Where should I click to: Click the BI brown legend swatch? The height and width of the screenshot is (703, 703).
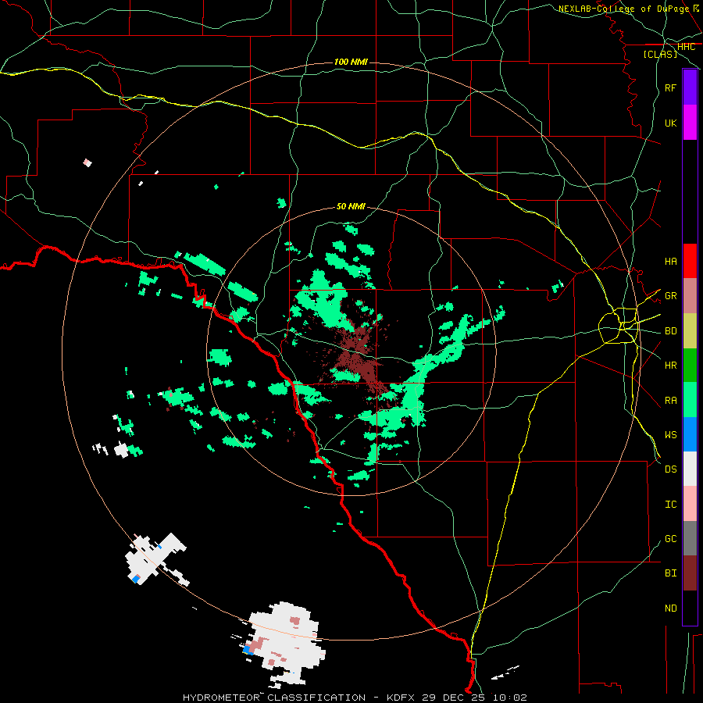(690, 573)
